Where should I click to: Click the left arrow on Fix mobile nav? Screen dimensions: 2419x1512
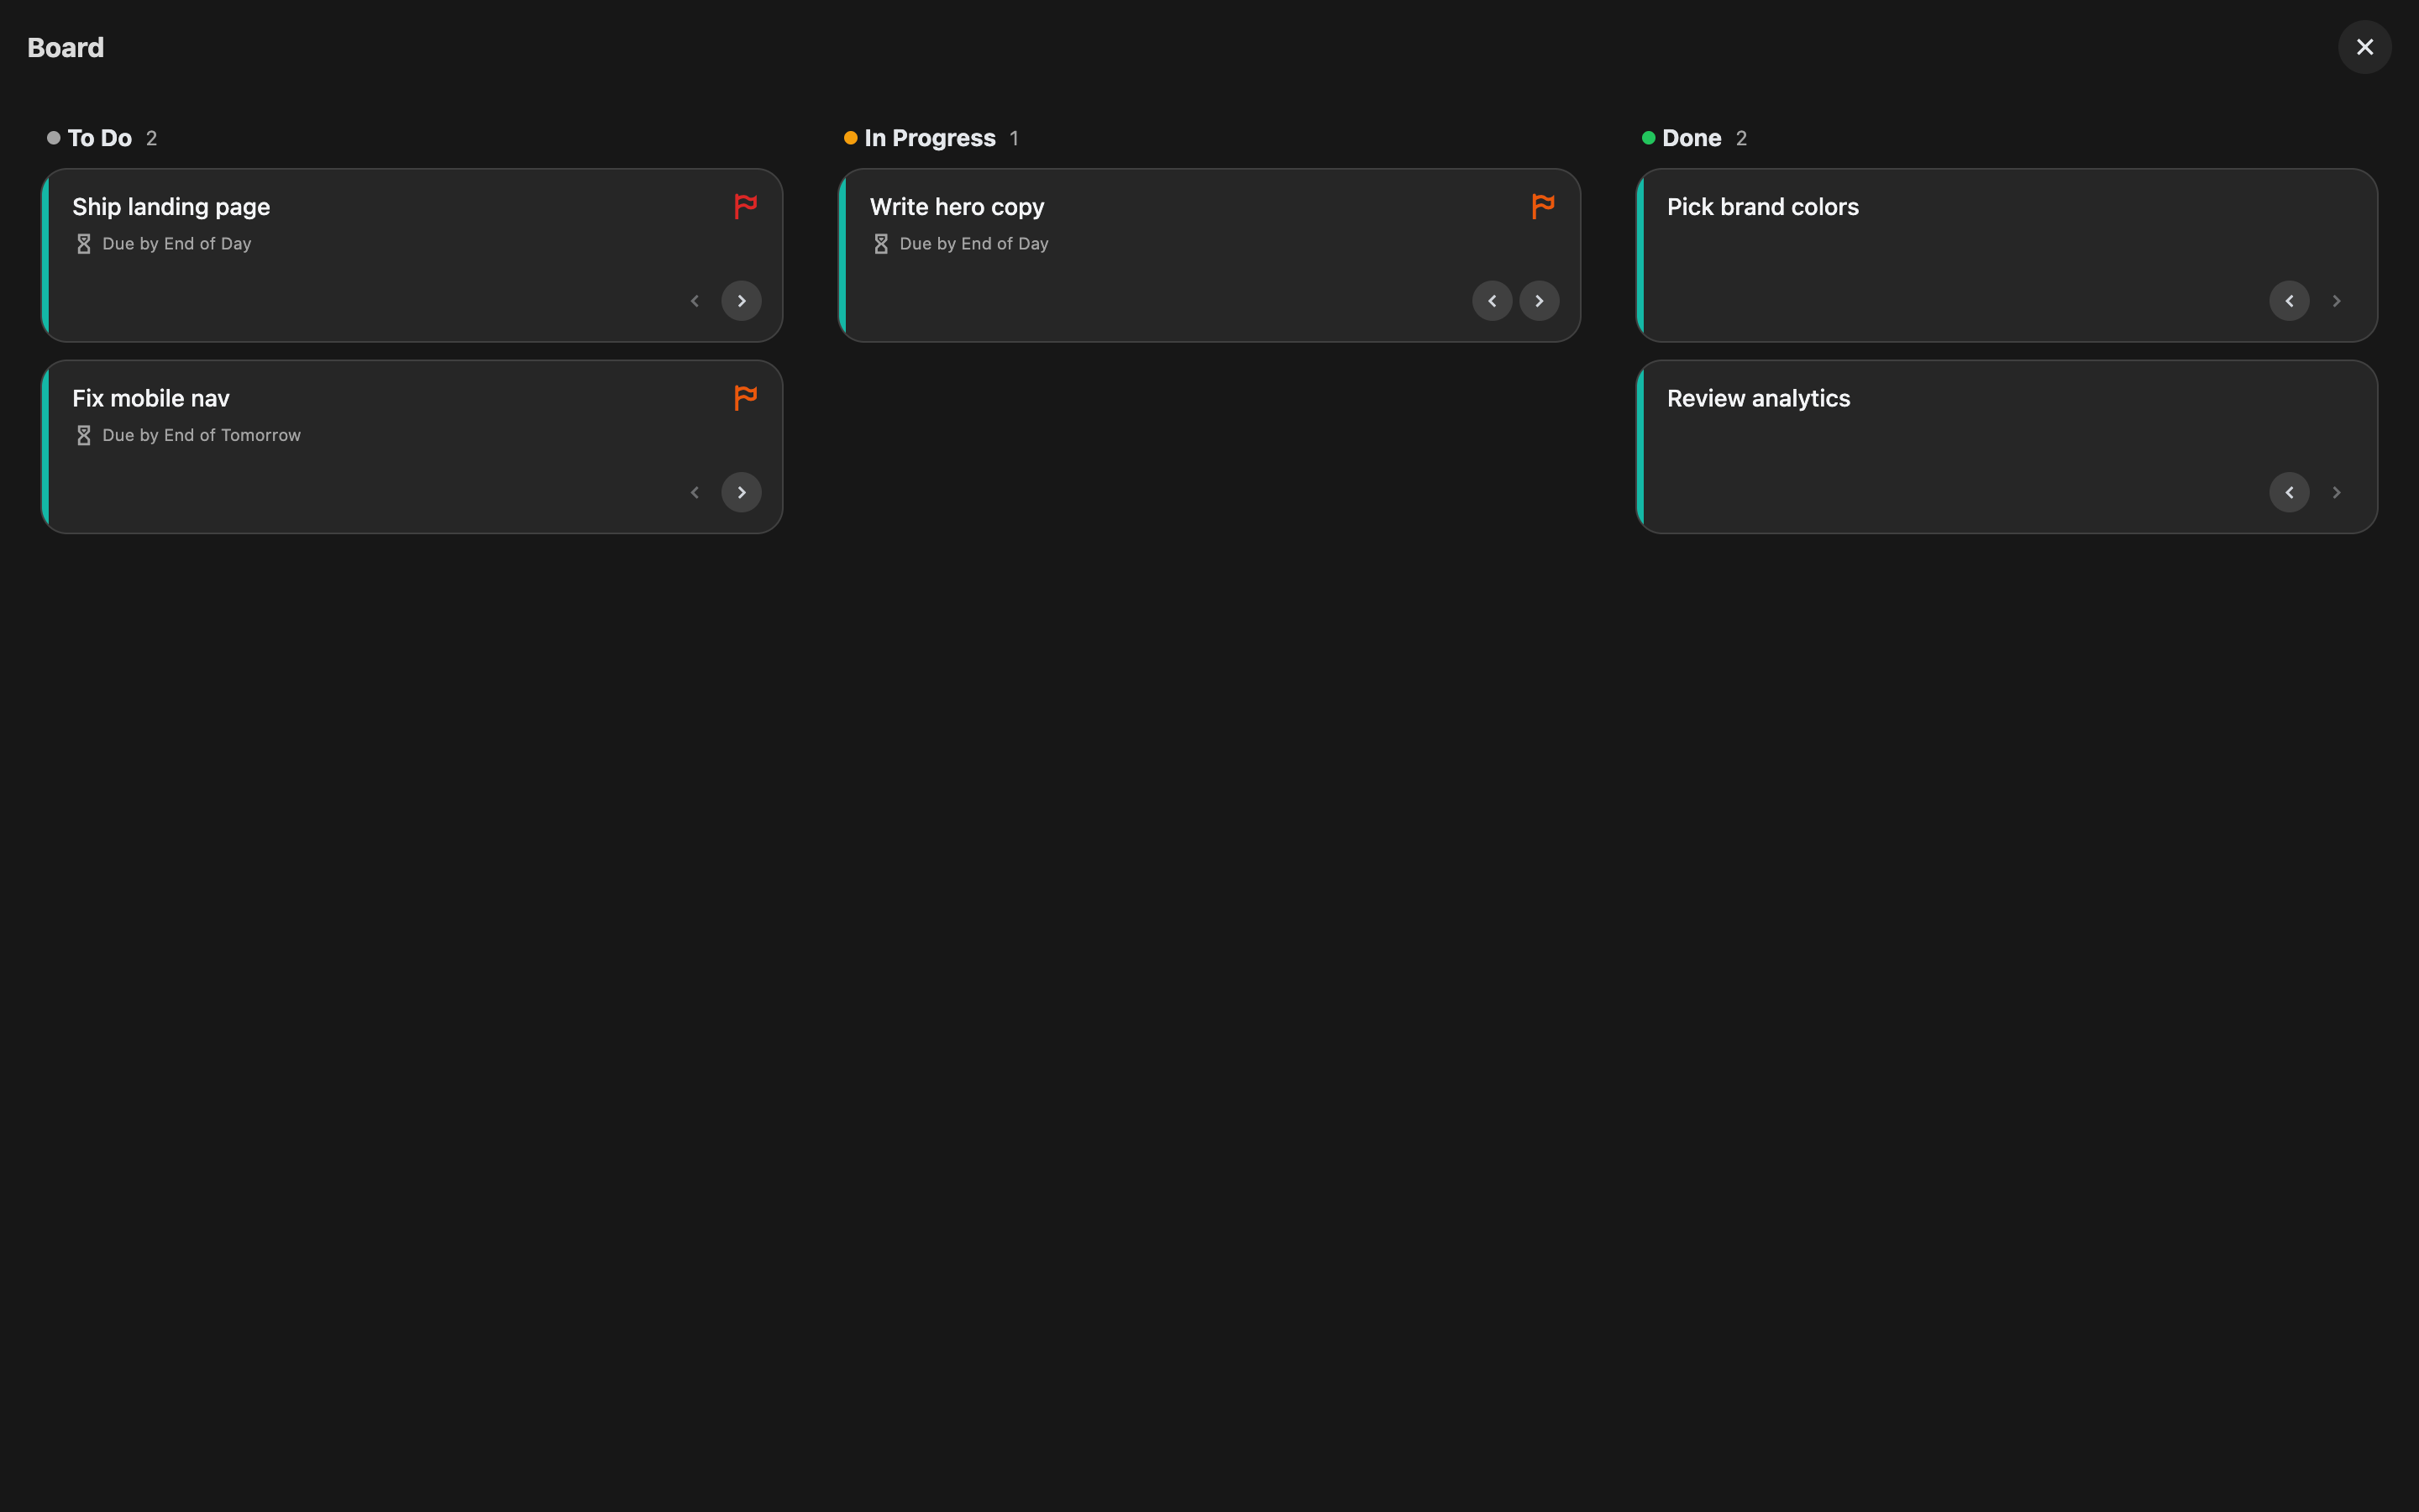[695, 492]
